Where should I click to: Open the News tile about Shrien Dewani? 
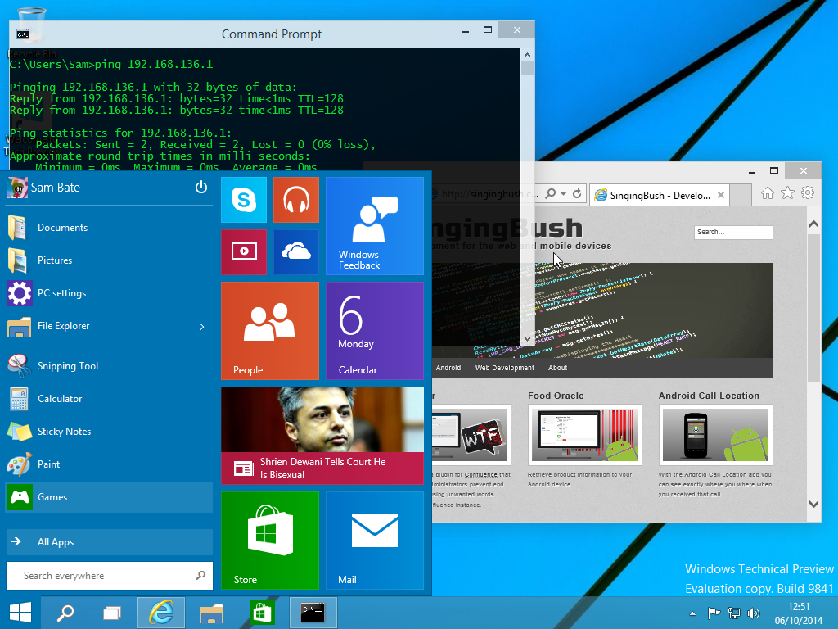coord(322,436)
